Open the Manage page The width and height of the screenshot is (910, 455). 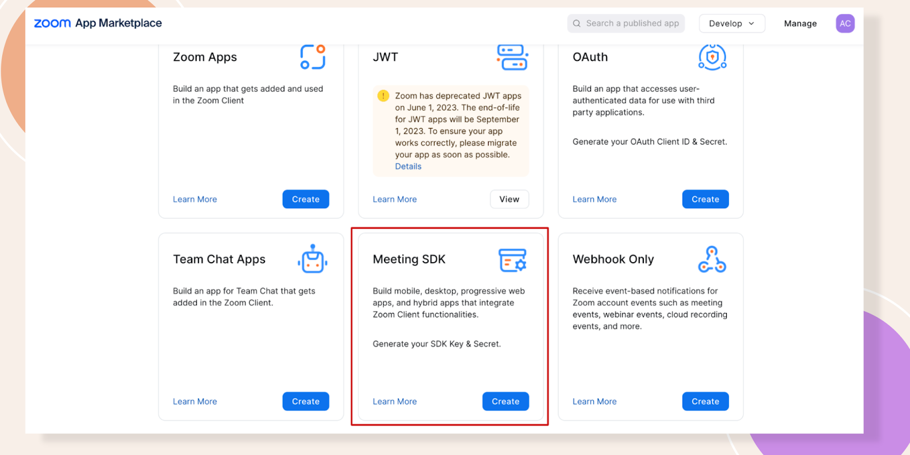[800, 23]
